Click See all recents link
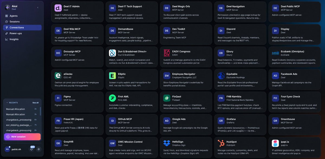The width and height of the screenshot is (325, 159). click(x=36, y=103)
